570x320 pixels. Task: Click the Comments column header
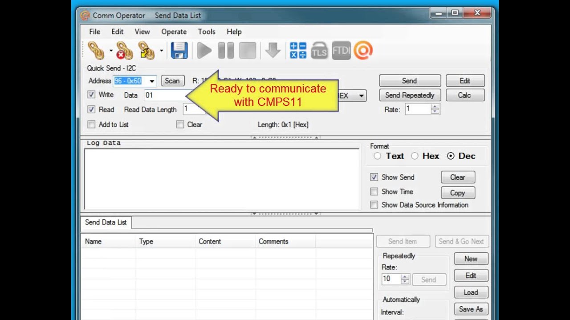tap(285, 241)
